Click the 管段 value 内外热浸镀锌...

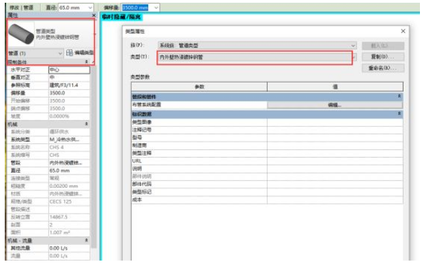[69, 163]
